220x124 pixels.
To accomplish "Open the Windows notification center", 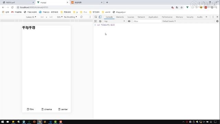I will 216,122.
